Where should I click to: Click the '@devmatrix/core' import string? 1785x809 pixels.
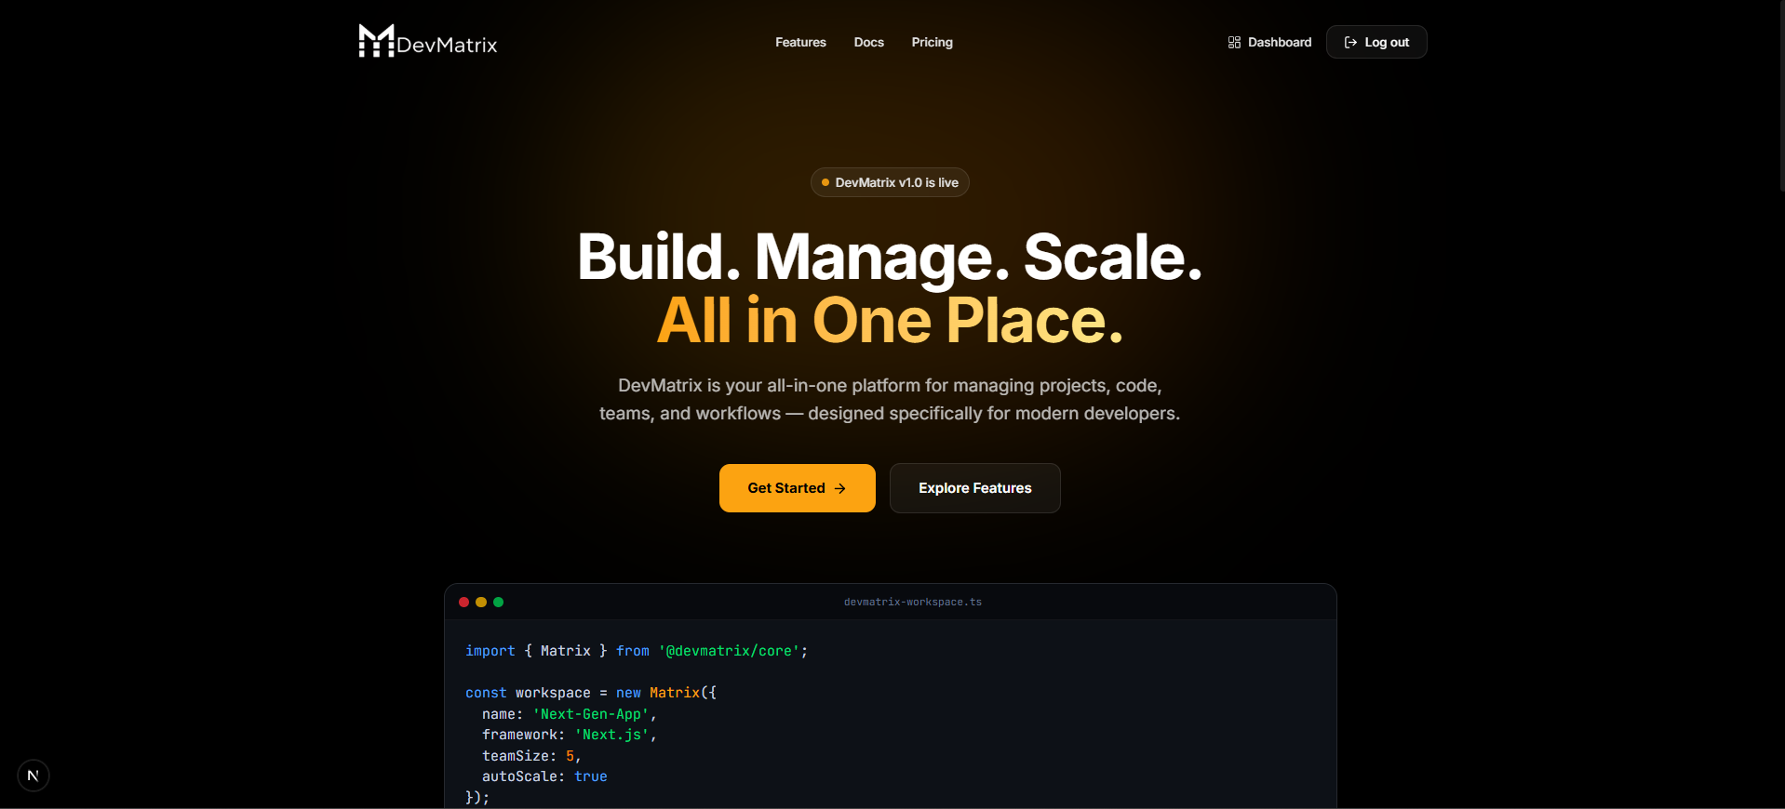tap(730, 651)
